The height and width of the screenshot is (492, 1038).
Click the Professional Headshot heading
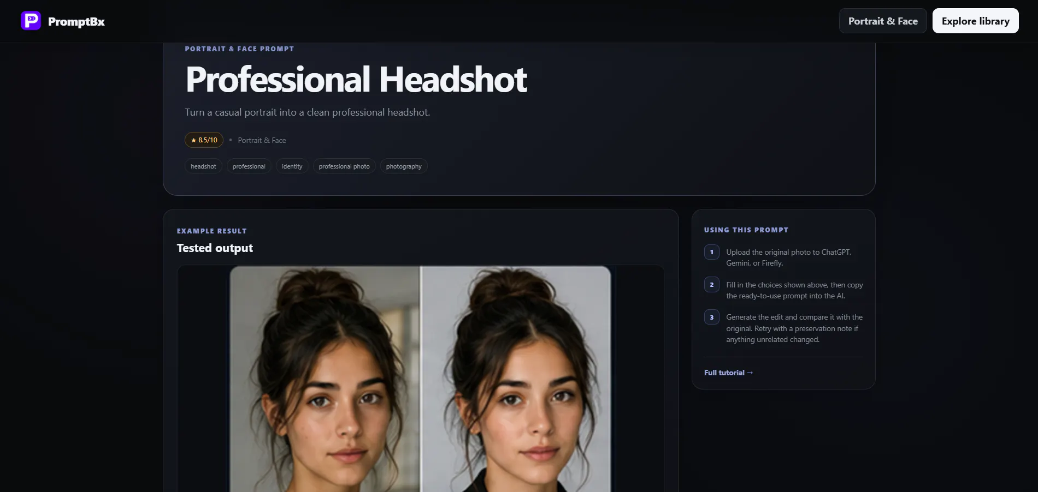[x=356, y=80]
